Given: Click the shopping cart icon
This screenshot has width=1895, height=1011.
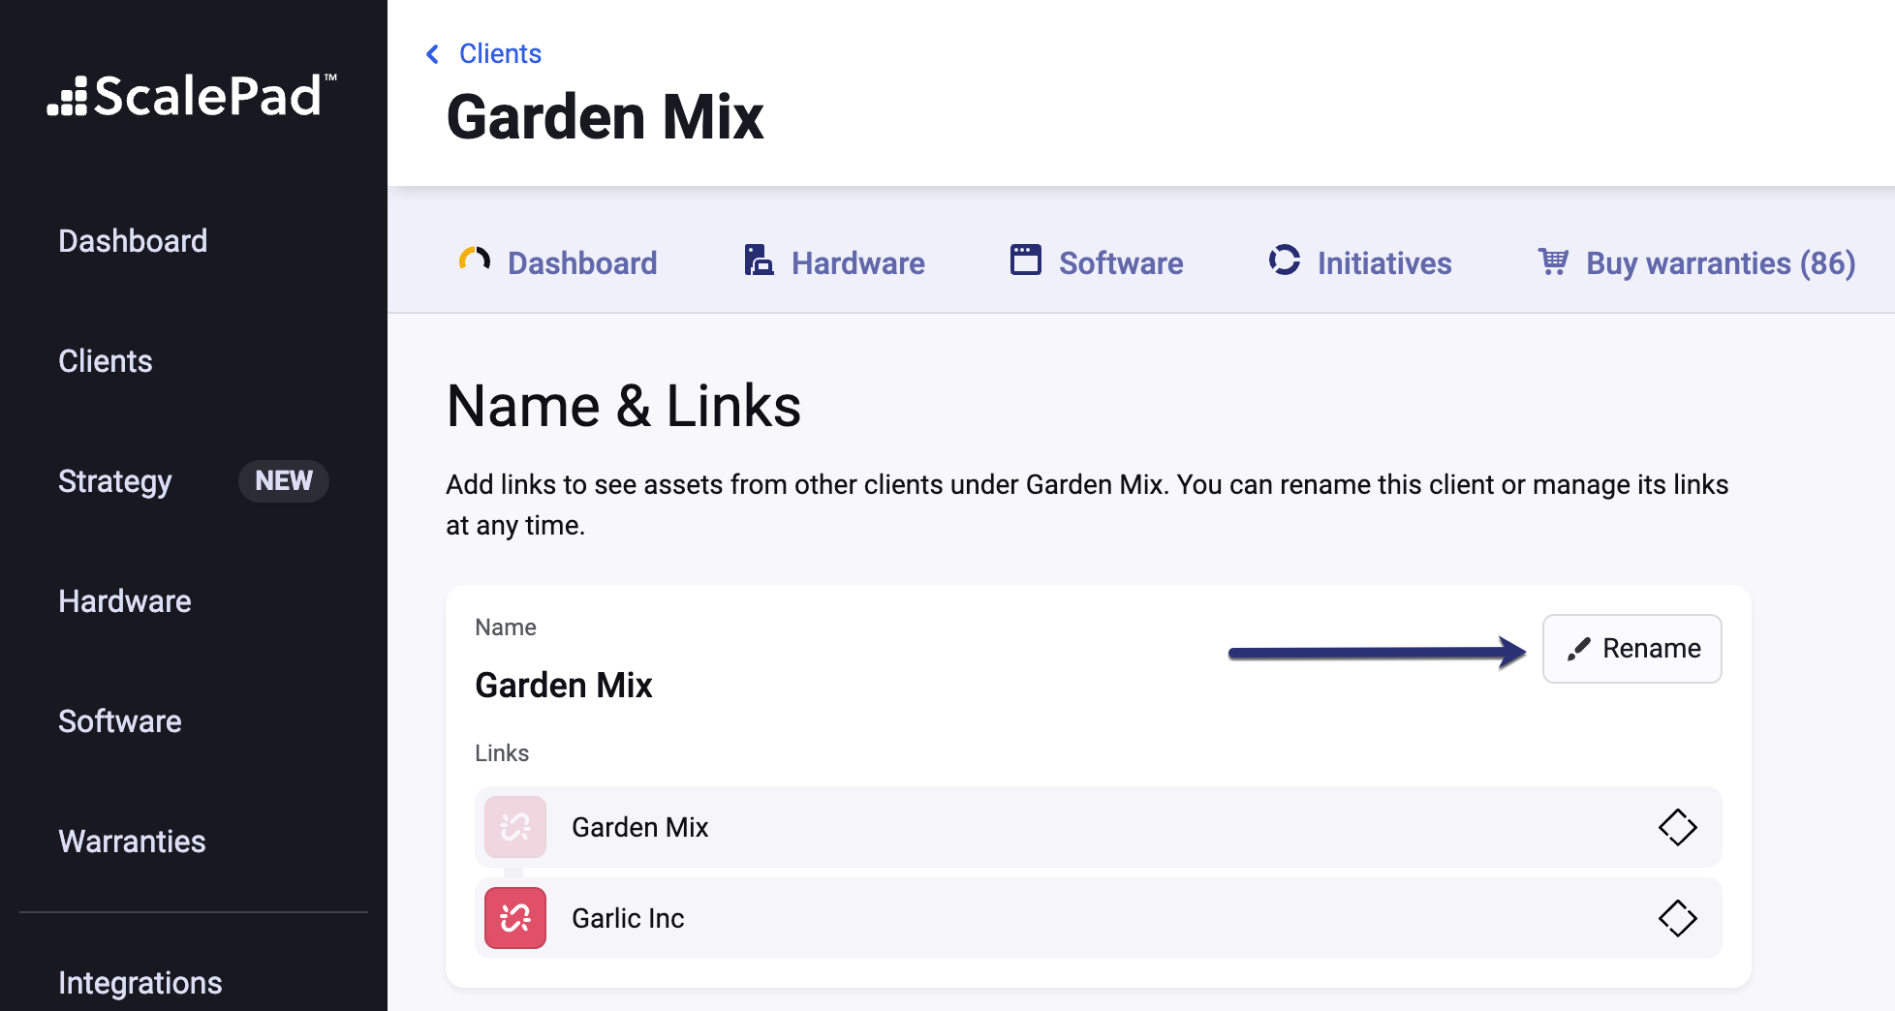Looking at the screenshot, I should coord(1553,260).
